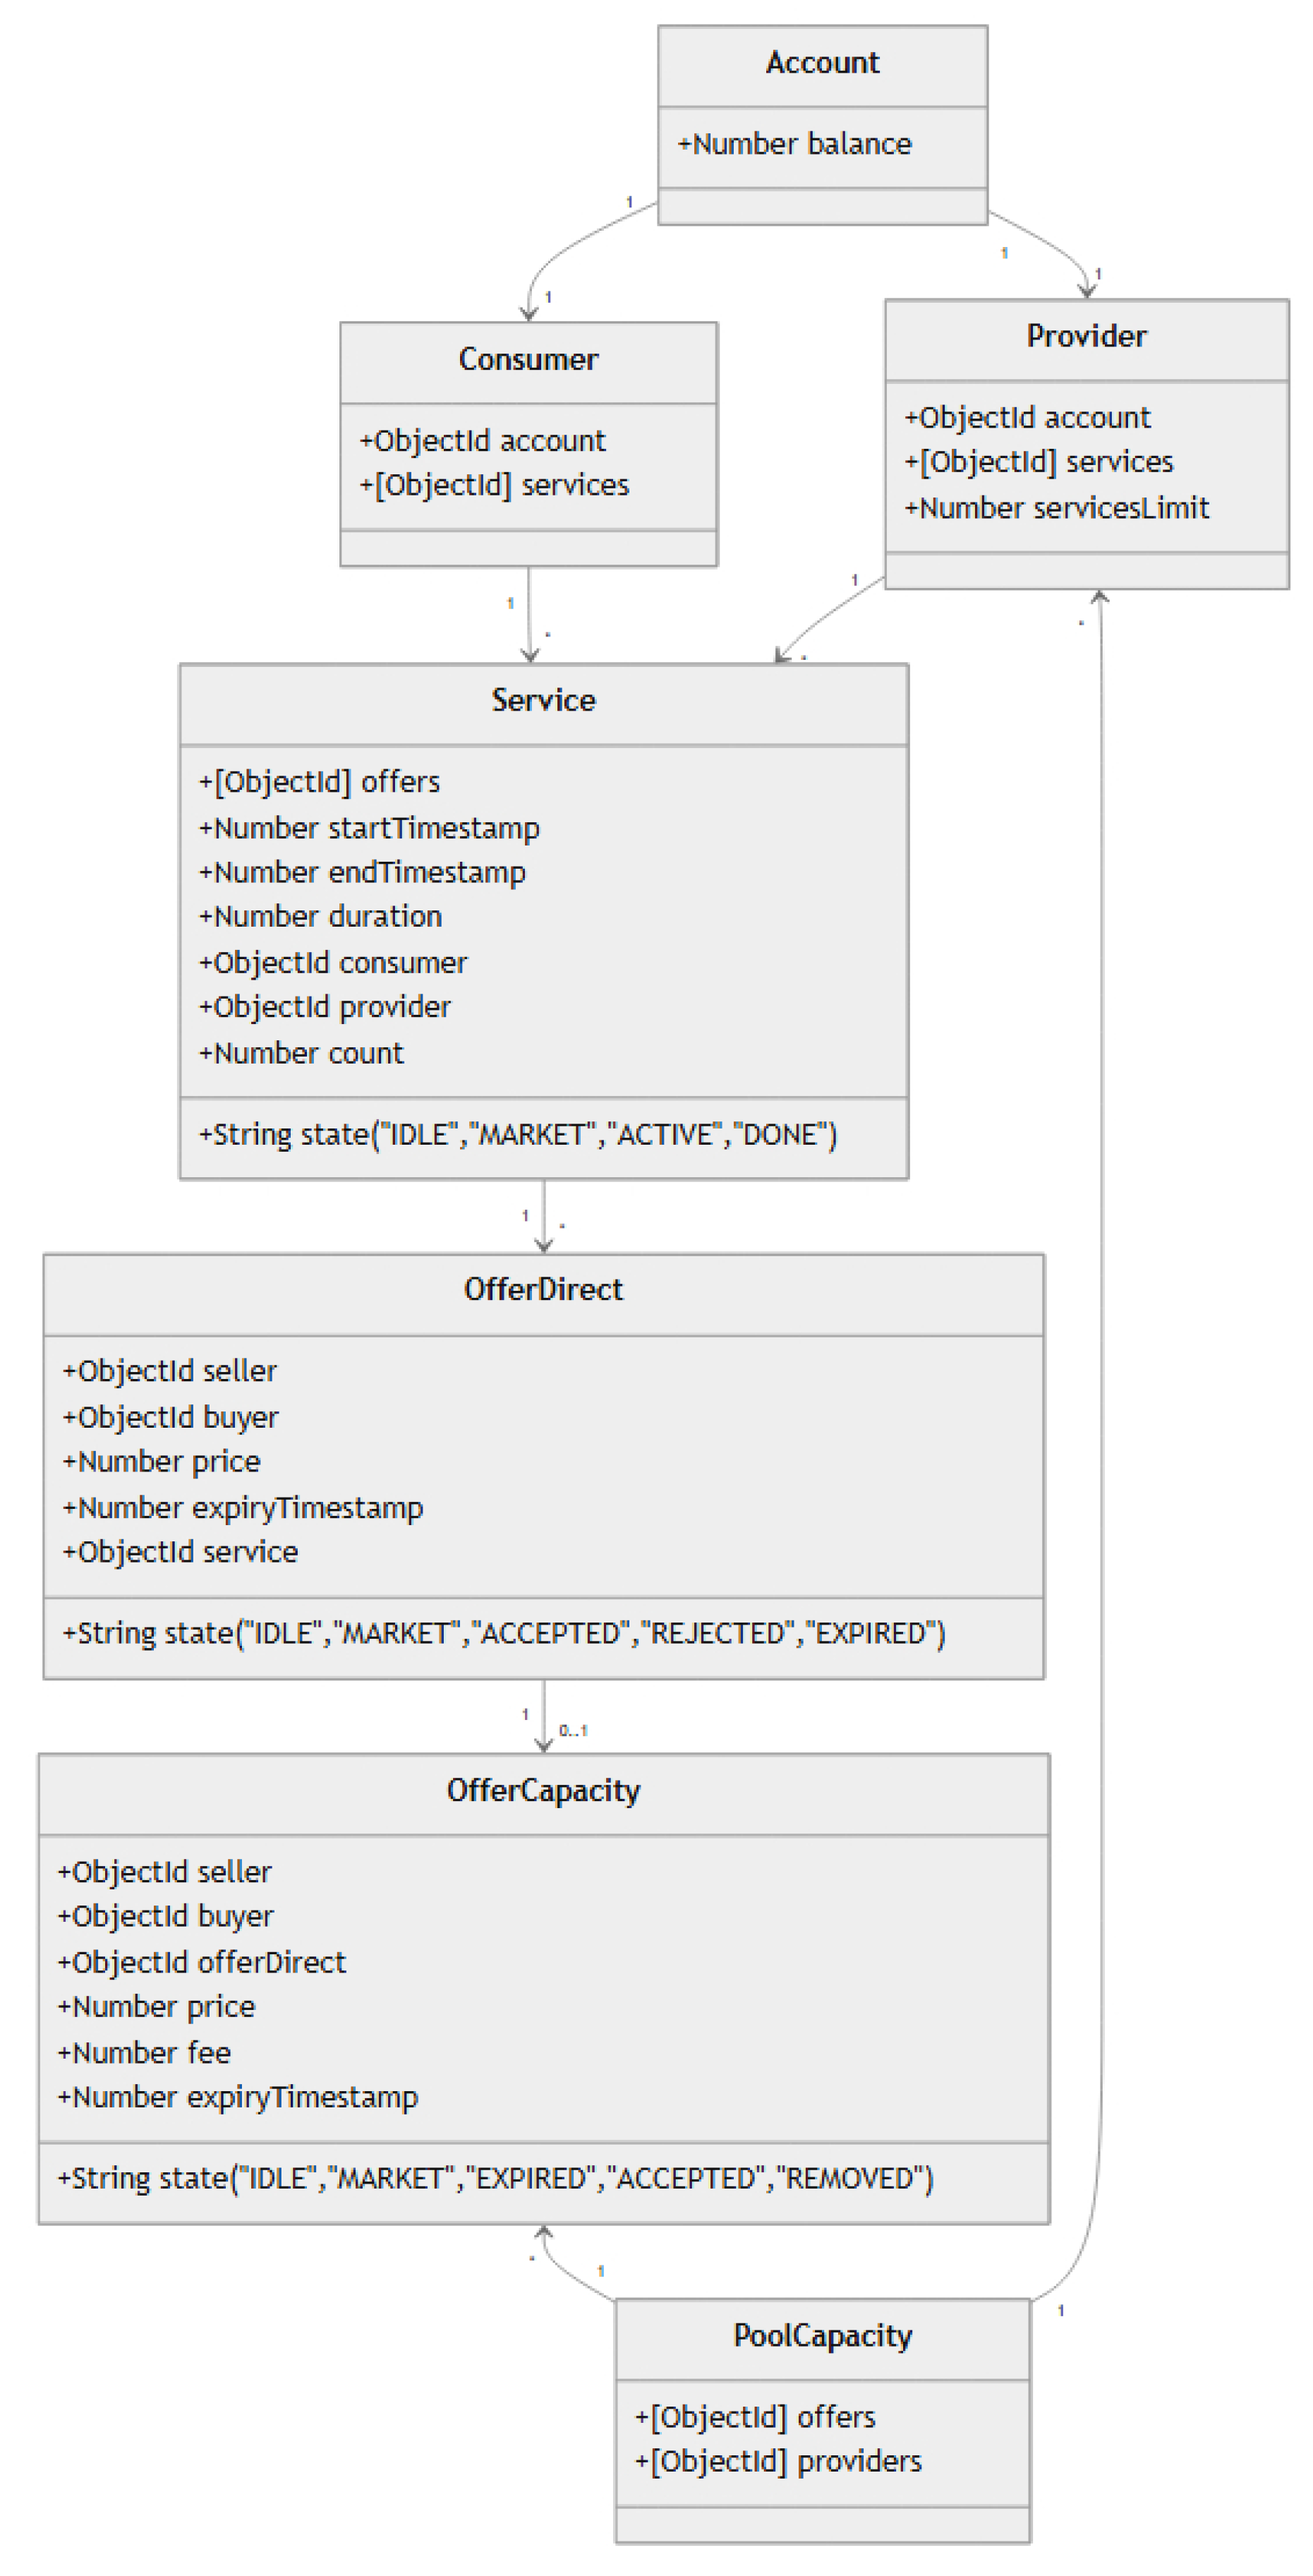Select ObjectId service attribute in OfferDirect
Screen dimensions: 1313x2576
(180, 1552)
